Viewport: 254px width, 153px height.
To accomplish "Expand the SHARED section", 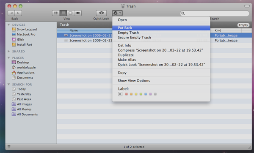I will coord(9,51).
